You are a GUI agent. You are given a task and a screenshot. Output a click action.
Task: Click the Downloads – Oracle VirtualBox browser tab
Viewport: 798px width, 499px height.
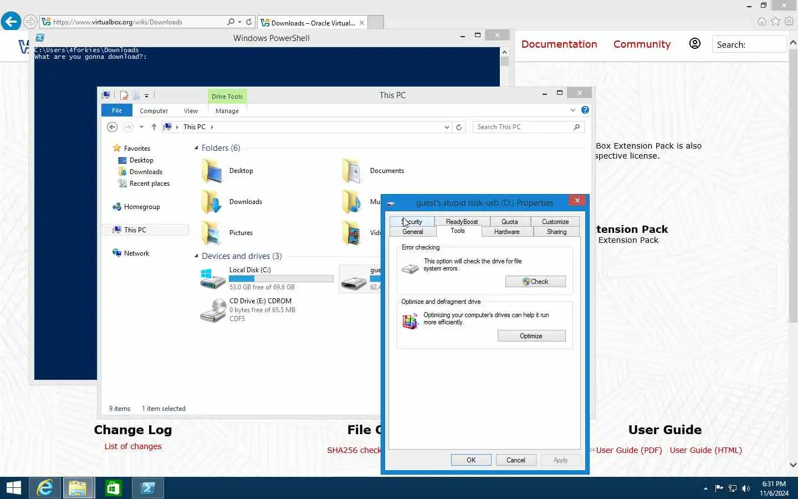[312, 23]
